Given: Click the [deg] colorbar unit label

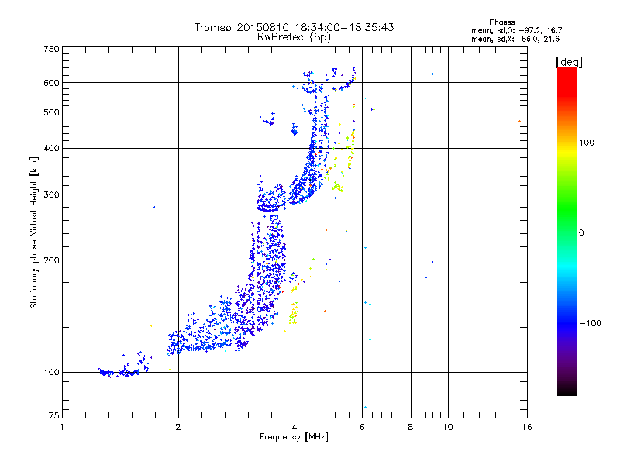Looking at the screenshot, I should (569, 62).
